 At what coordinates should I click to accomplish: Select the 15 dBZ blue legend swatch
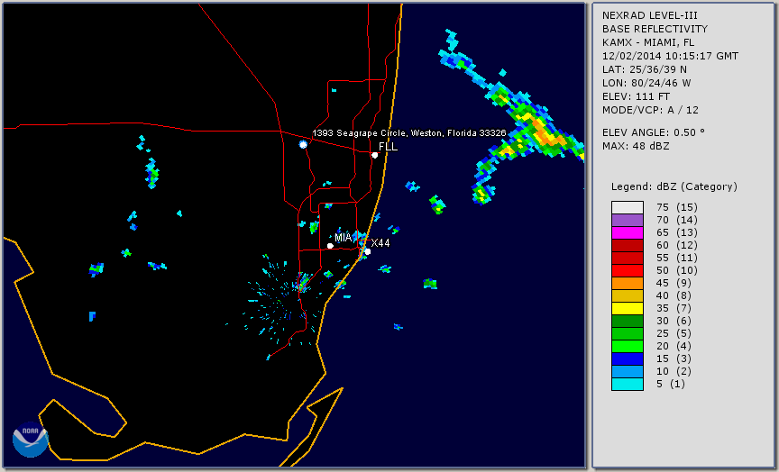pyautogui.click(x=628, y=359)
